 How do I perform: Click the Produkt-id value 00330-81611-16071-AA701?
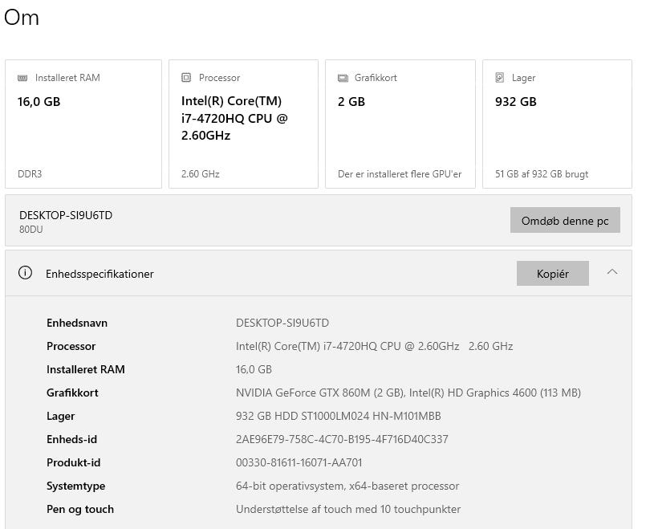click(299, 462)
